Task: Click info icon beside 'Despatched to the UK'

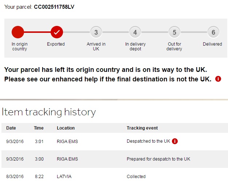Action: (175, 141)
